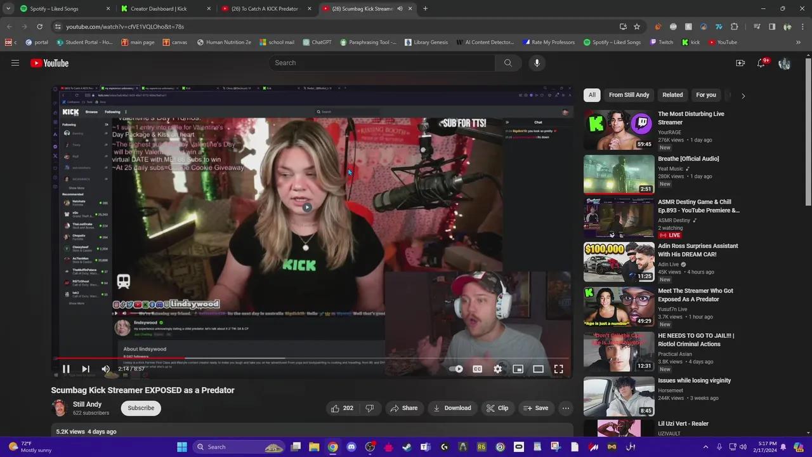Open the YourRAGE video thumbnail
812x457 pixels.
[x=619, y=128]
